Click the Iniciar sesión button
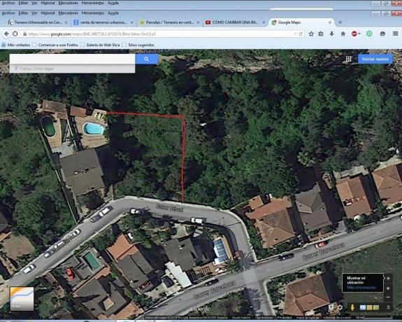Screen dimensions: 402x322 (375, 59)
